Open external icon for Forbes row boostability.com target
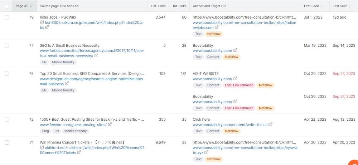 tap(236, 50)
